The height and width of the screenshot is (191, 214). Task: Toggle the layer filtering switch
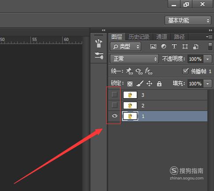(210, 47)
